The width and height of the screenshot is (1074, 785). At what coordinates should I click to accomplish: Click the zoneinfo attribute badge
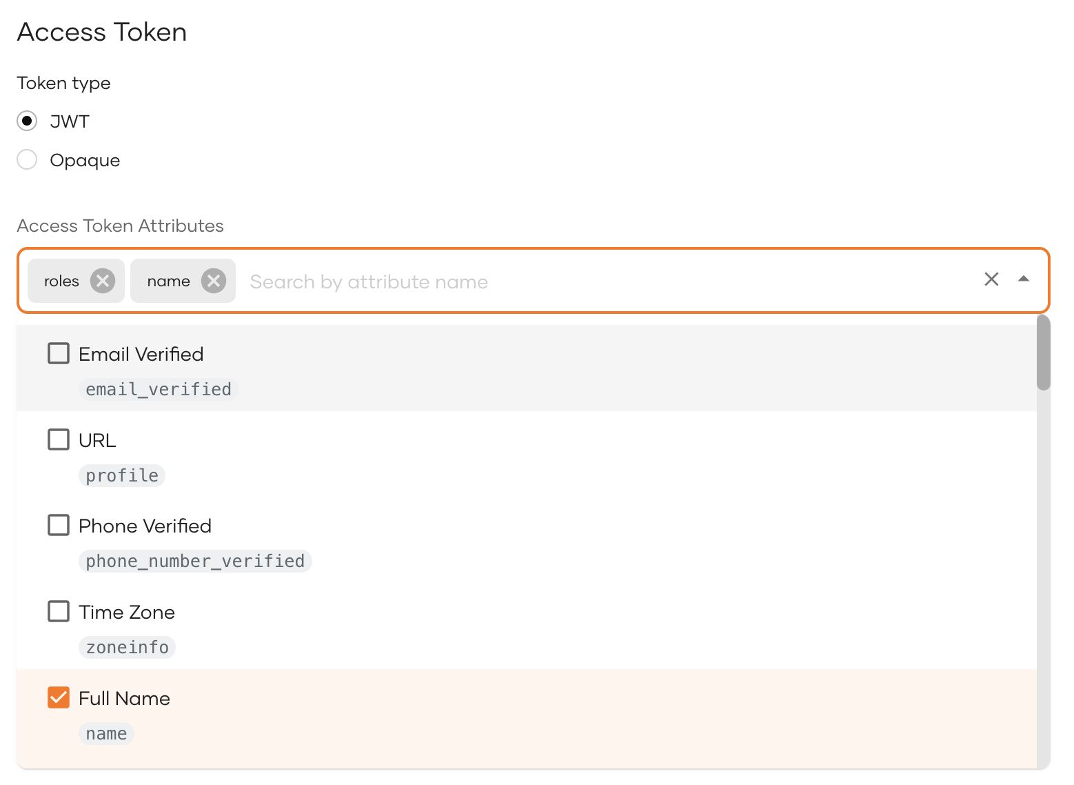pyautogui.click(x=127, y=647)
